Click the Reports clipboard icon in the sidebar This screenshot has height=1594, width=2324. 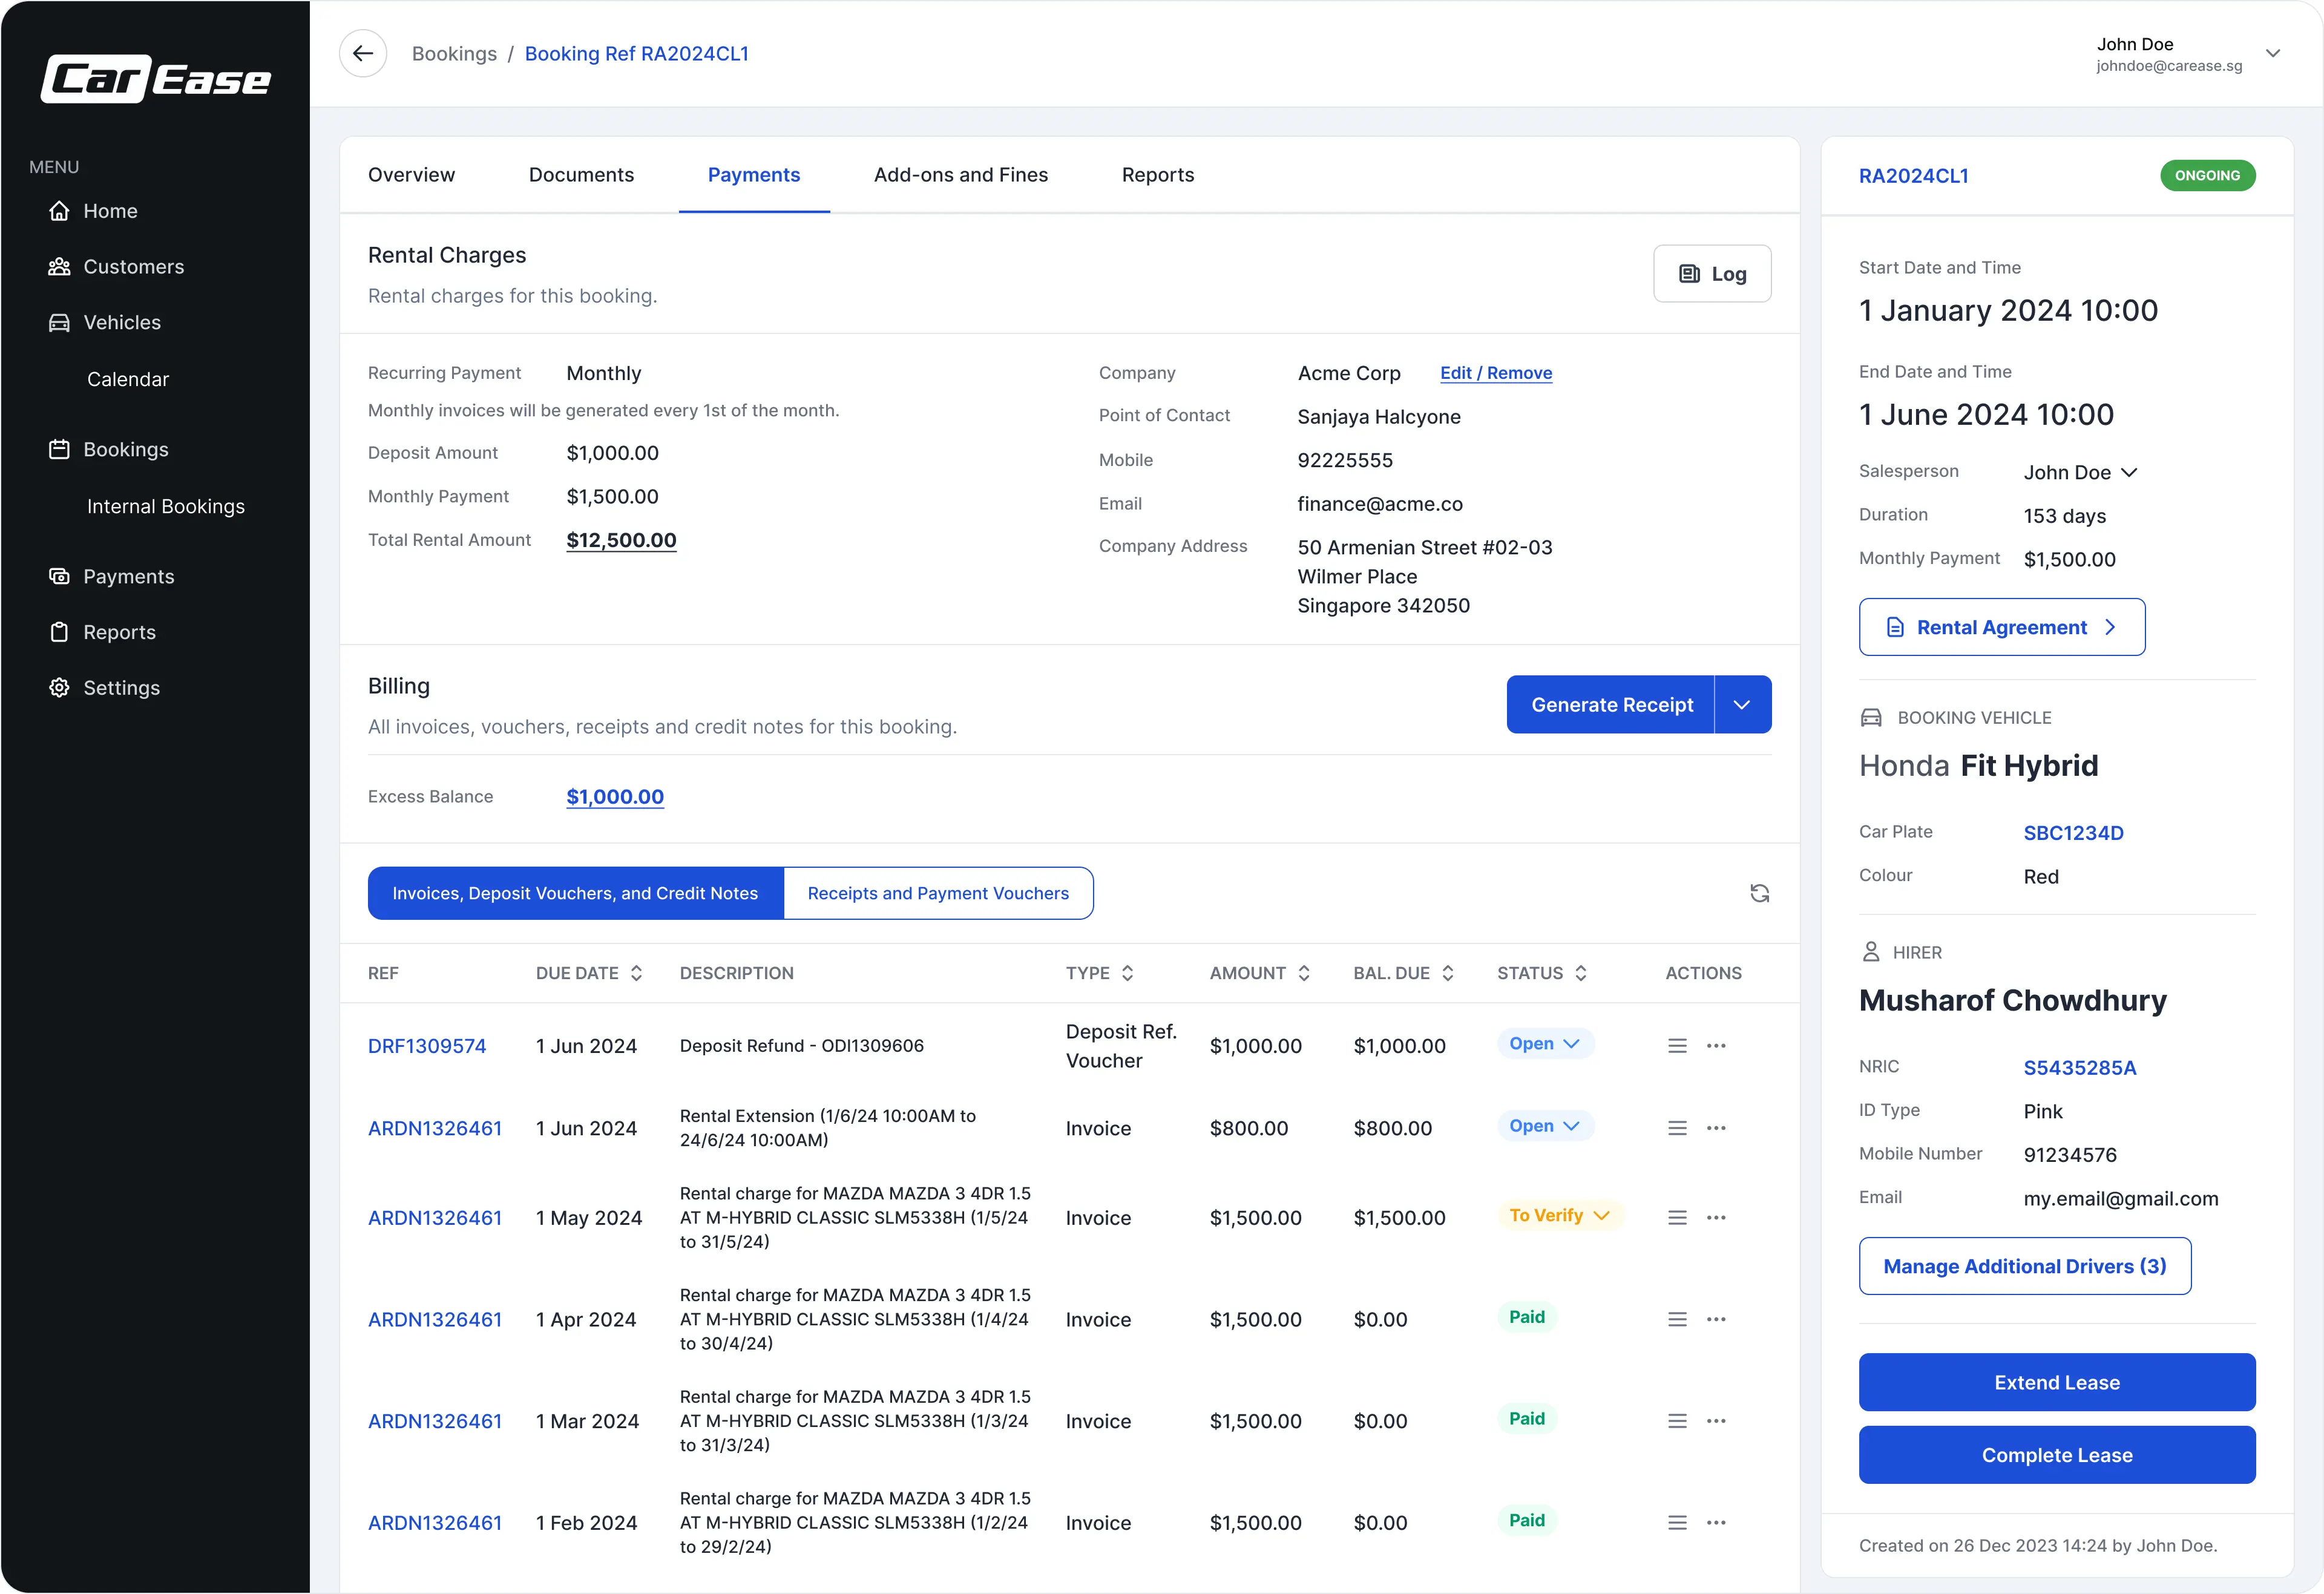click(59, 632)
